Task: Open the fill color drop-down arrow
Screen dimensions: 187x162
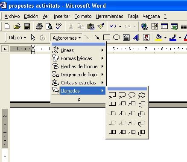Action: [165, 38]
